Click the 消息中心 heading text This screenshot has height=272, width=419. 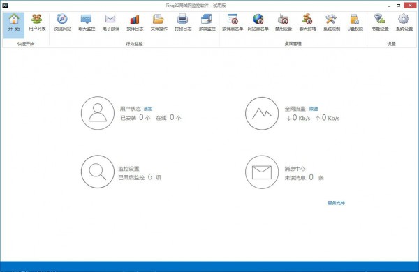click(295, 169)
